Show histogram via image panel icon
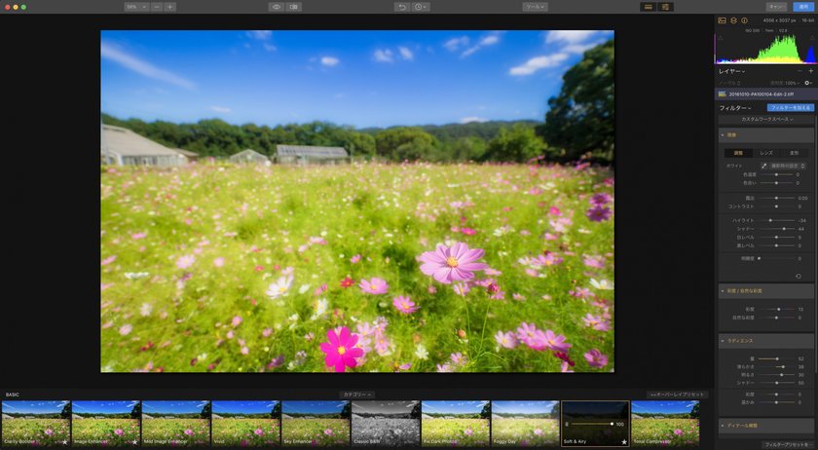The image size is (818, 450). [722, 20]
